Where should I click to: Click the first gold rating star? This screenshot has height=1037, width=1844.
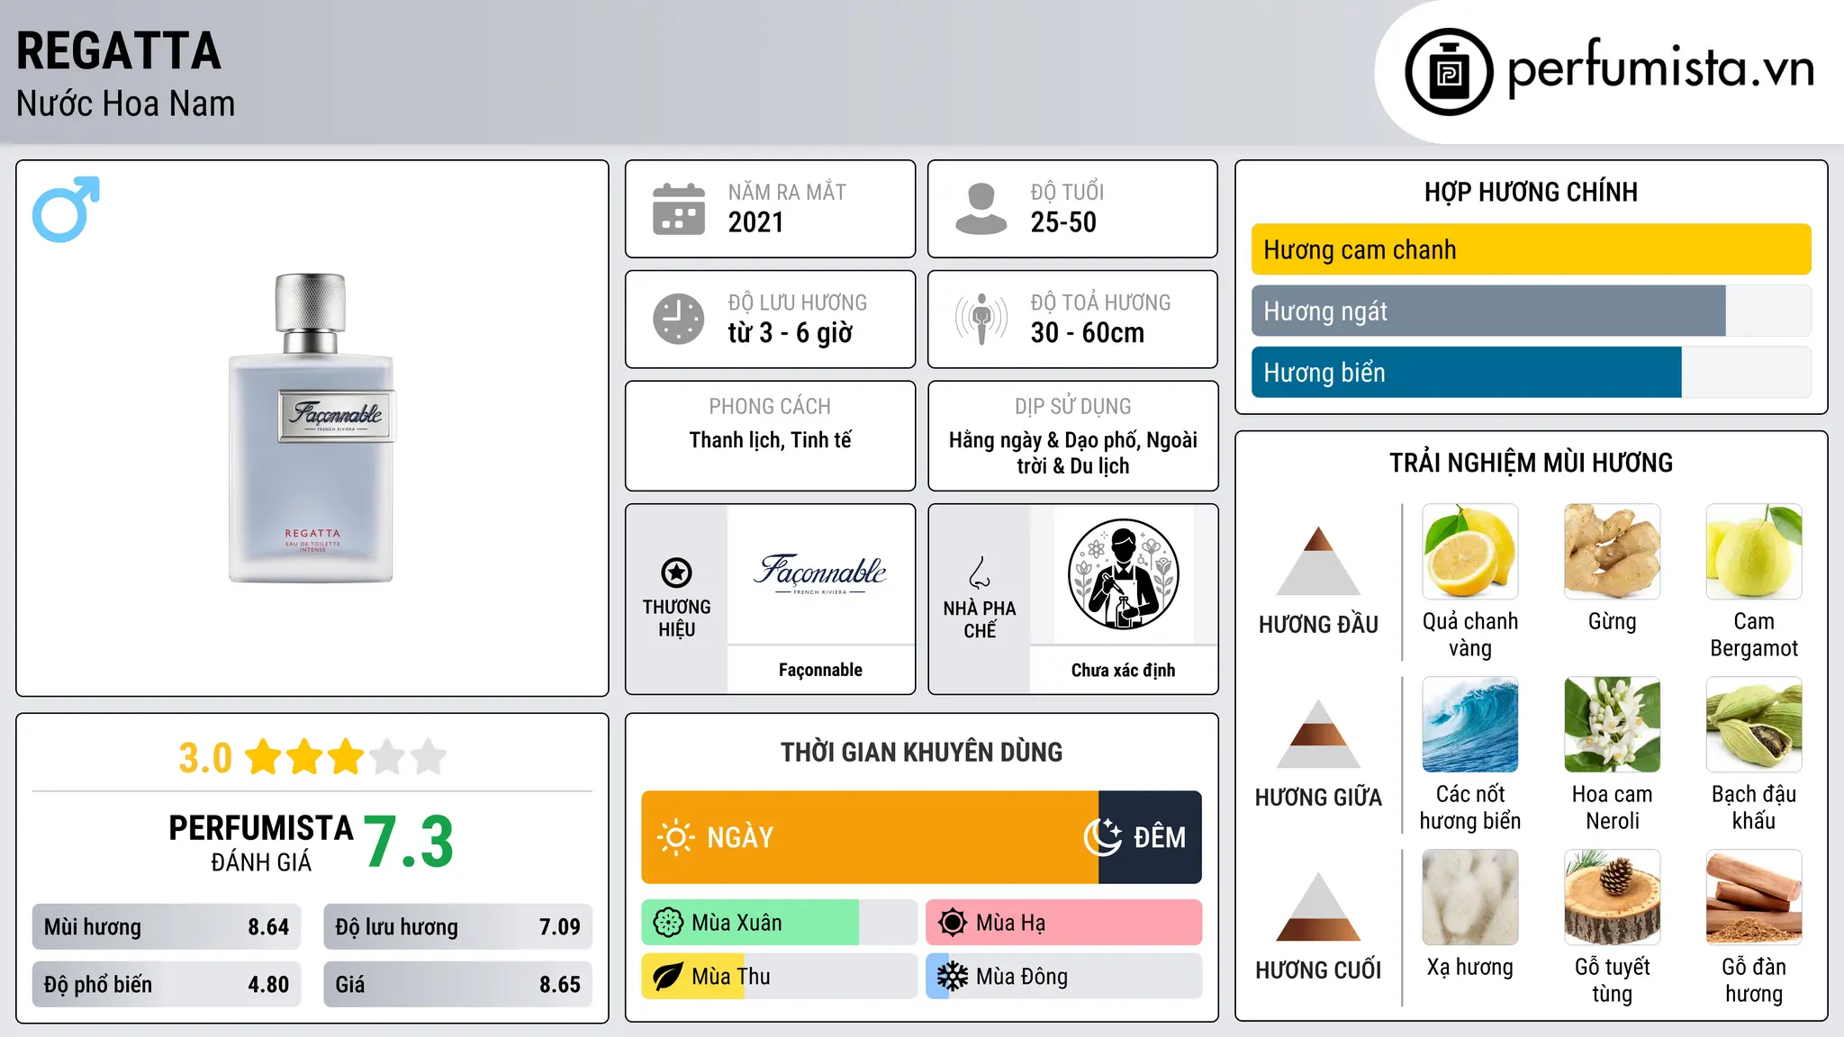[x=264, y=757]
